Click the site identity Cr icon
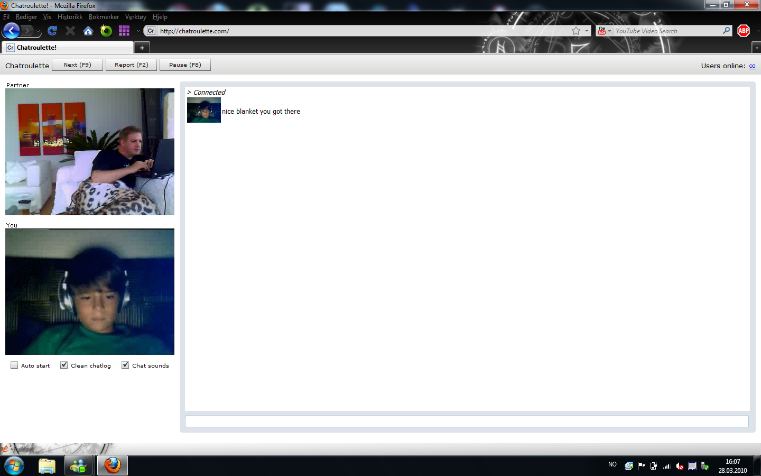 (x=151, y=31)
